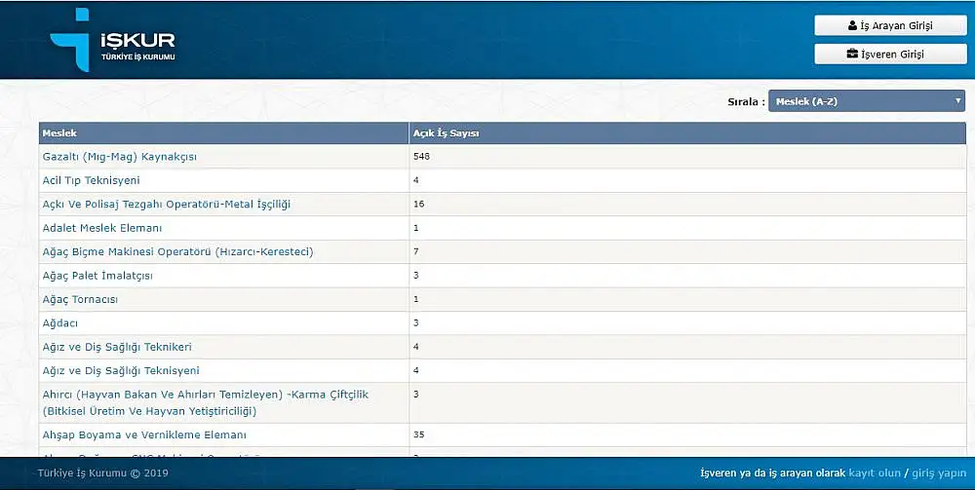
Task: Click the giriş yapın footer link
Action: point(939,473)
